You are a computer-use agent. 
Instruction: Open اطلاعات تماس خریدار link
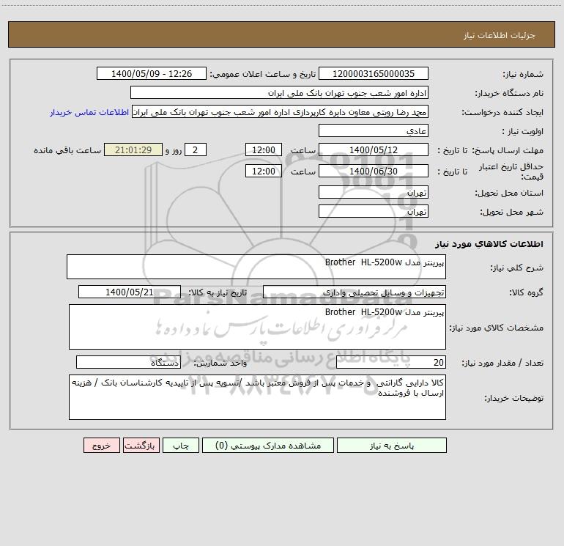coord(89,112)
